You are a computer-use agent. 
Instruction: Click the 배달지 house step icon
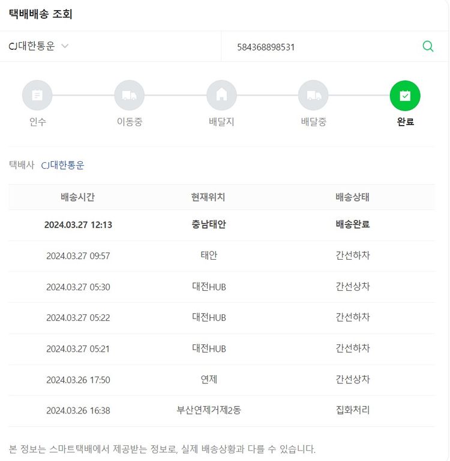(x=221, y=96)
